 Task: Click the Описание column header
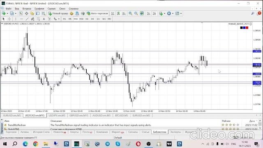56,121
